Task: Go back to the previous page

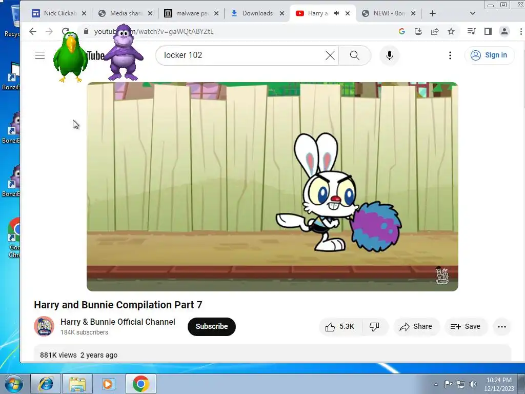Action: [x=32, y=31]
